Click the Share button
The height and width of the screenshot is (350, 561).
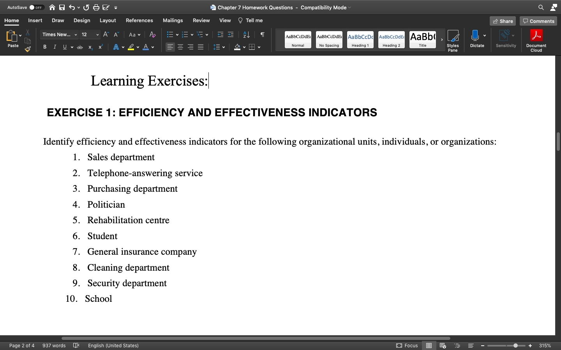point(503,21)
